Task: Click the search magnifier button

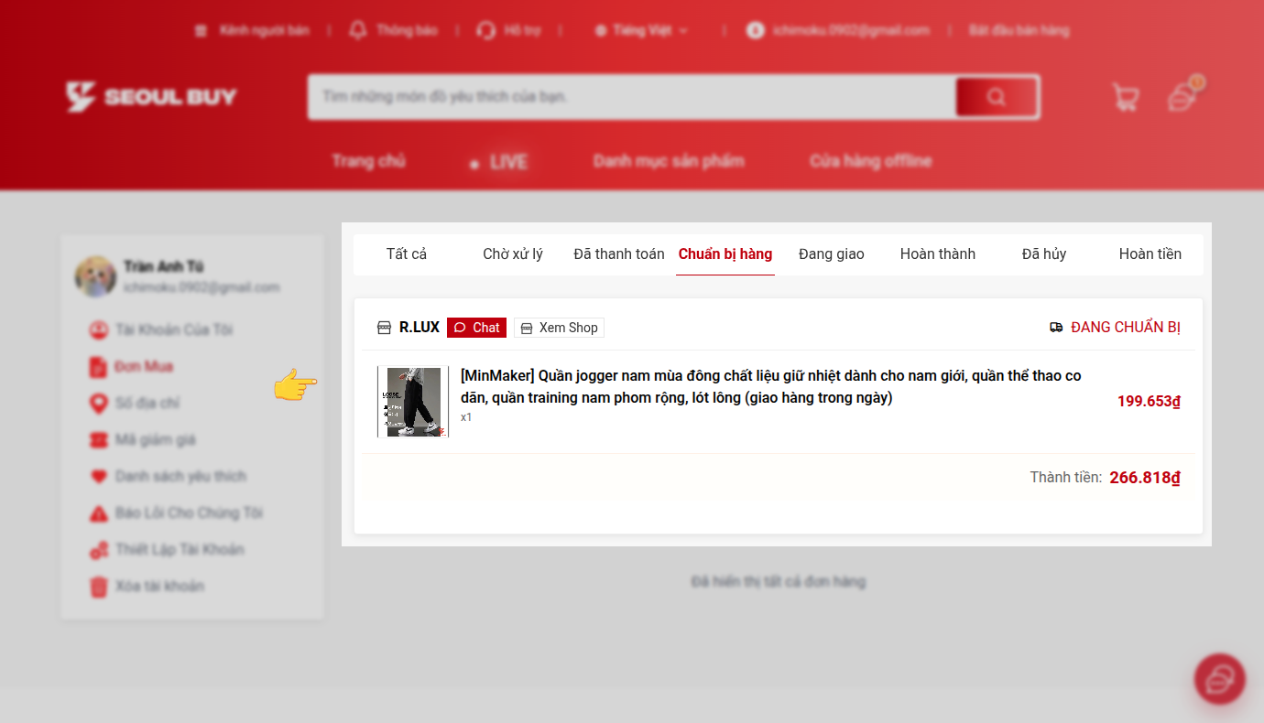Action: tap(997, 97)
